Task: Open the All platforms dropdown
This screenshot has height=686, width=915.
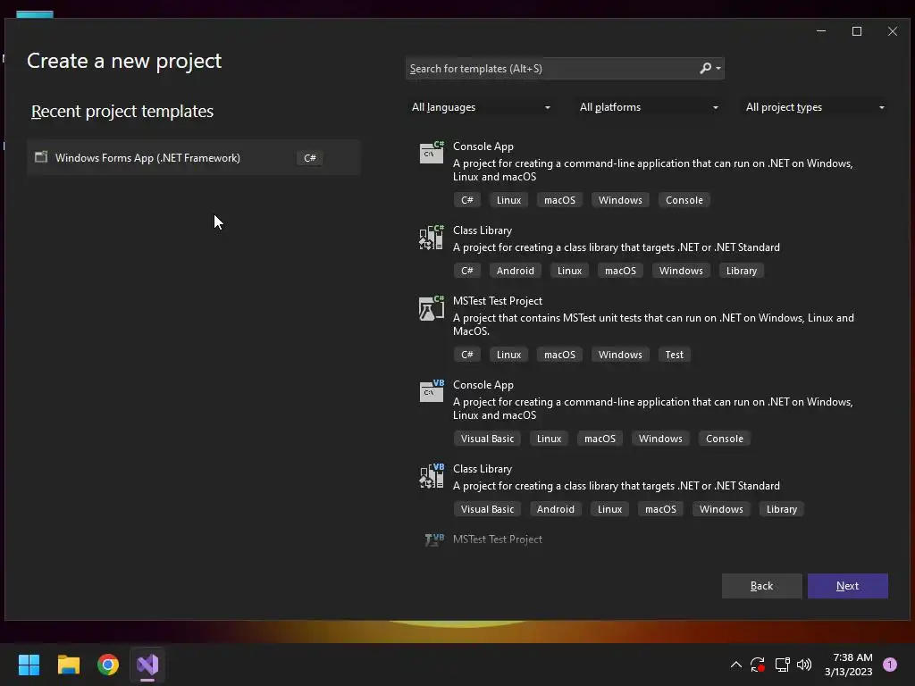Action: coord(649,107)
